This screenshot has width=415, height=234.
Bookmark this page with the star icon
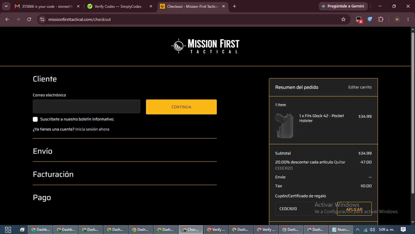pos(343,19)
